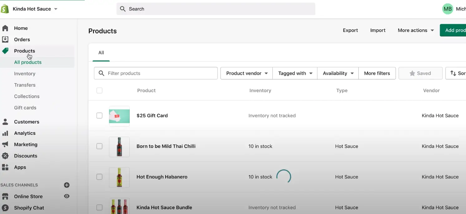Click the Hot Enough Habanero bottle thumbnail
The height and width of the screenshot is (214, 466).
pos(119,177)
